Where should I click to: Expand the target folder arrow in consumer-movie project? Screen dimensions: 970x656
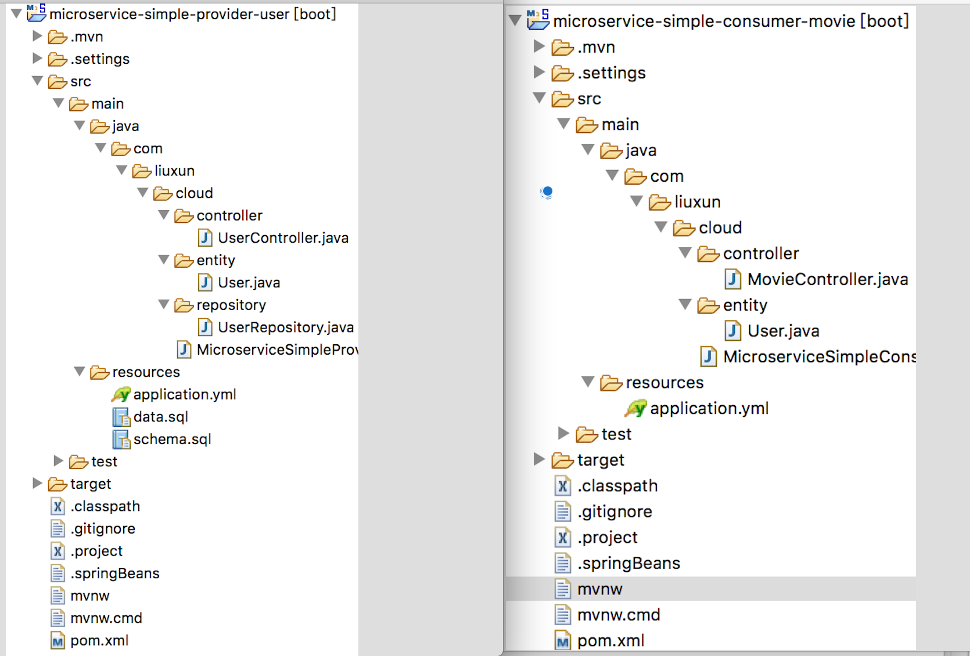tap(540, 459)
